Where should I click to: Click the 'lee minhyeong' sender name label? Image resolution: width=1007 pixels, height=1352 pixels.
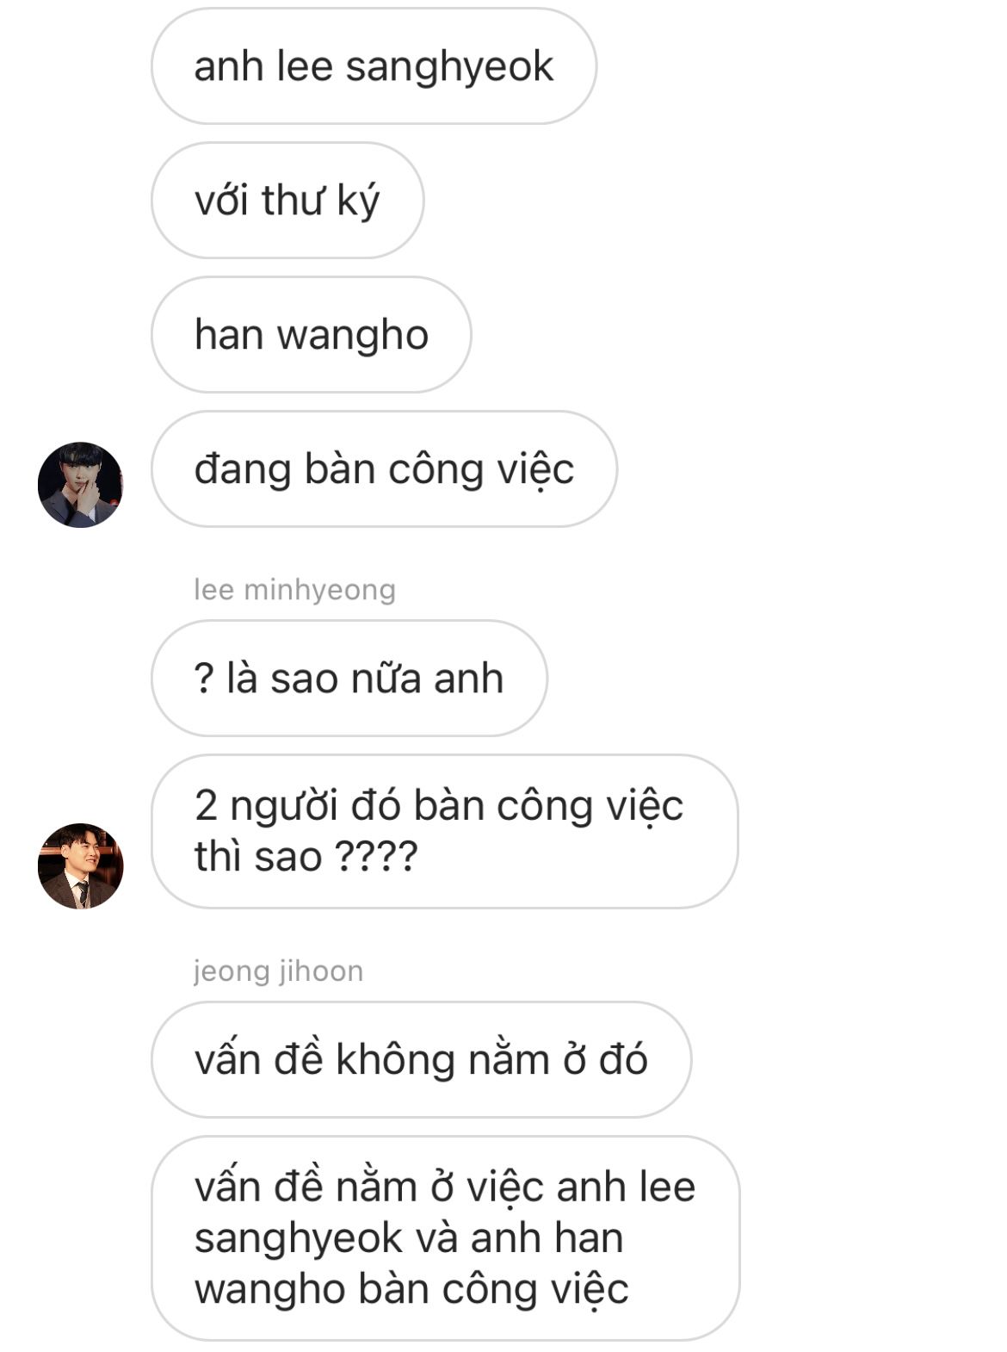(x=294, y=590)
